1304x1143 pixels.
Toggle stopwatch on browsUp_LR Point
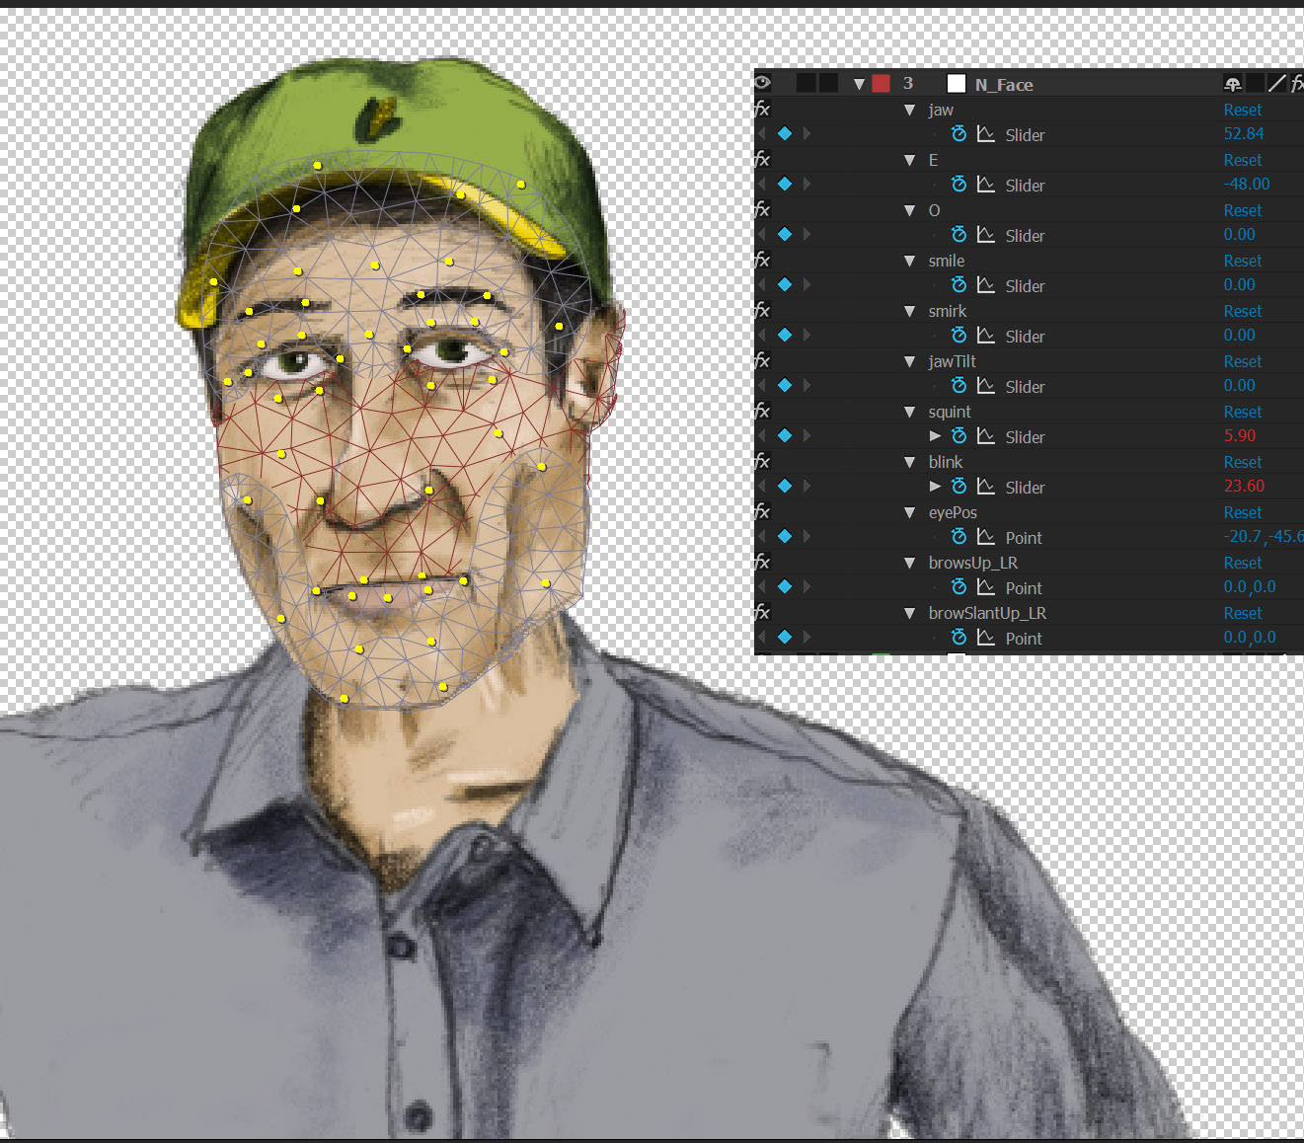point(959,587)
